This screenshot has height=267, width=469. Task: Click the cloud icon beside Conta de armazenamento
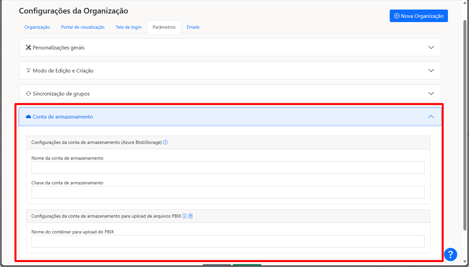click(x=28, y=117)
